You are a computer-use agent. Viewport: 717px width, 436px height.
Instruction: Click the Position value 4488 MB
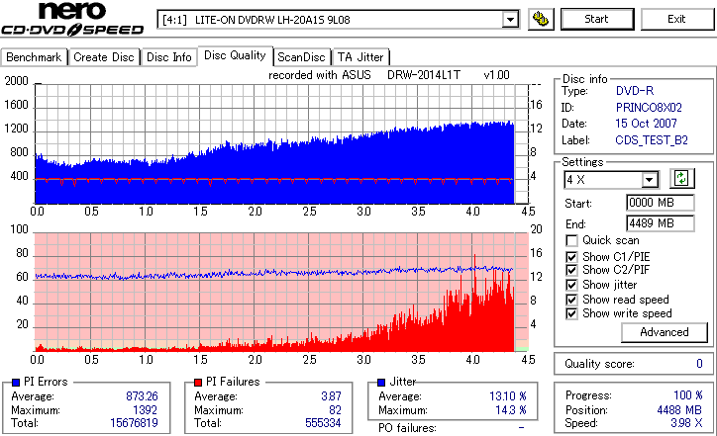[x=679, y=410]
